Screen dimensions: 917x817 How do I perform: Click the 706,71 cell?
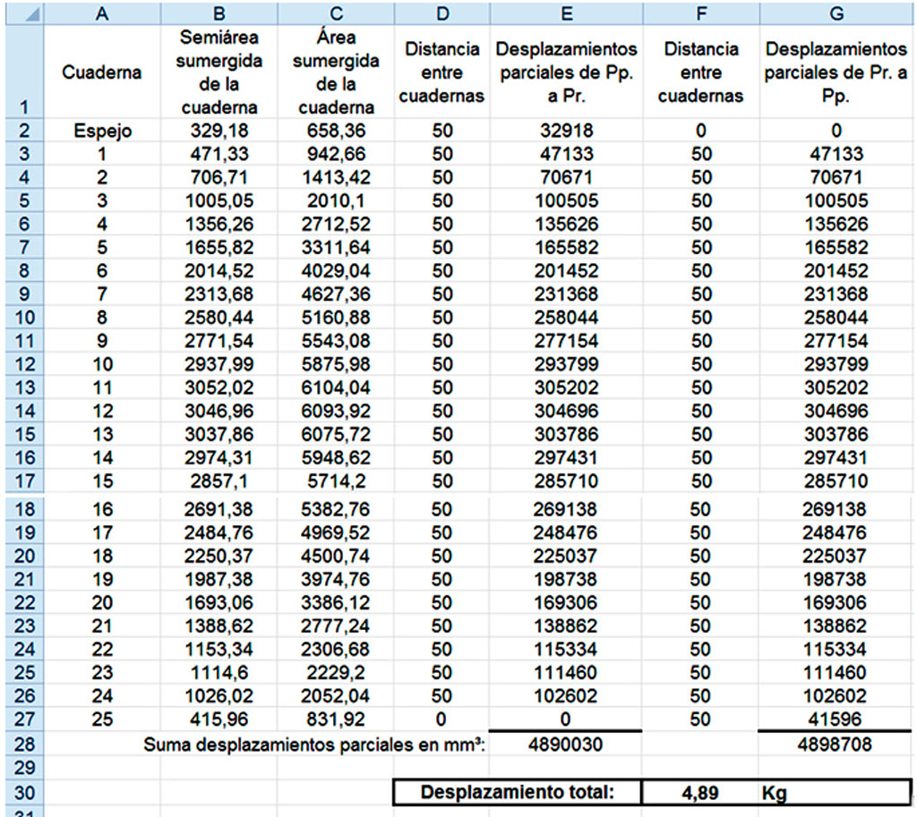coord(219,177)
